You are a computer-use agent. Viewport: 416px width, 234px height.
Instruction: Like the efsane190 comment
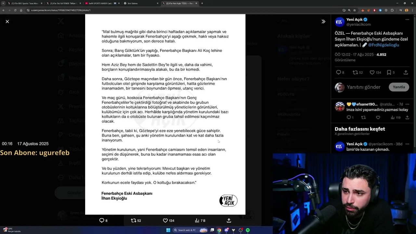(378, 117)
